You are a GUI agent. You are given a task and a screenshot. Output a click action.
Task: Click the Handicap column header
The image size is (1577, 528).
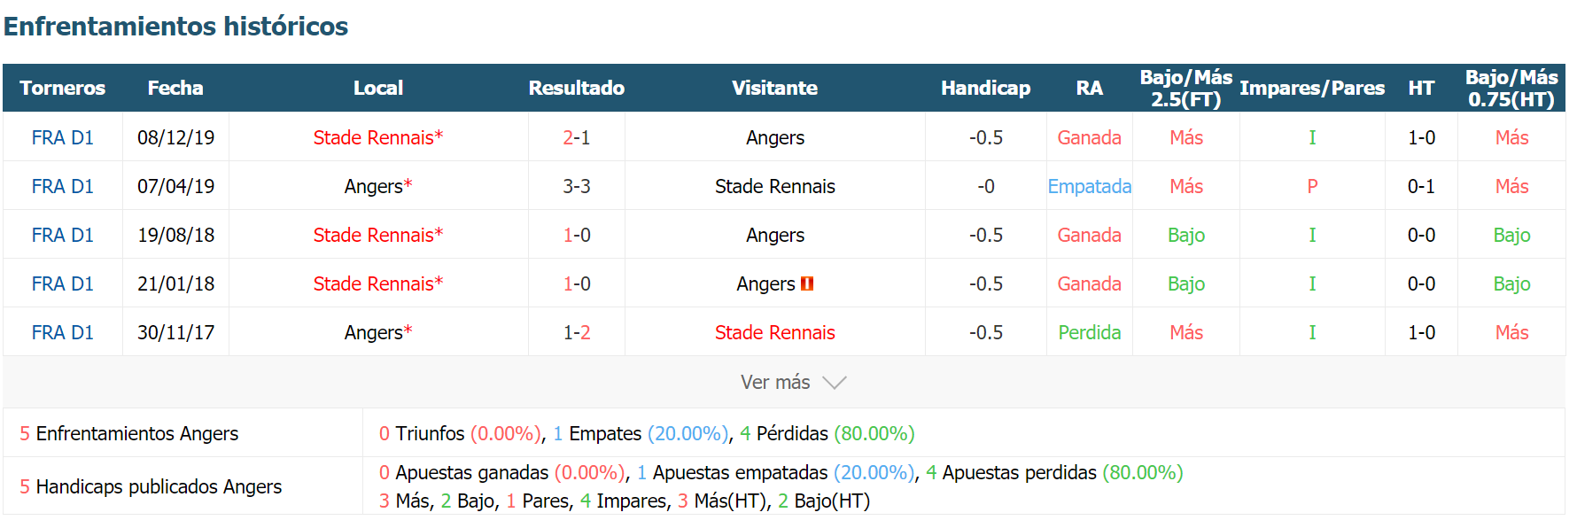[986, 88]
